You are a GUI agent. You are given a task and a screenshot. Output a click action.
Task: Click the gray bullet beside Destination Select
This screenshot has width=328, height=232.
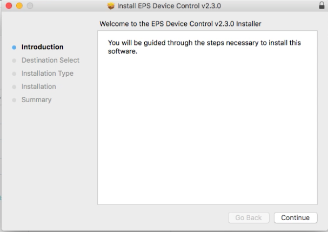pos(14,60)
